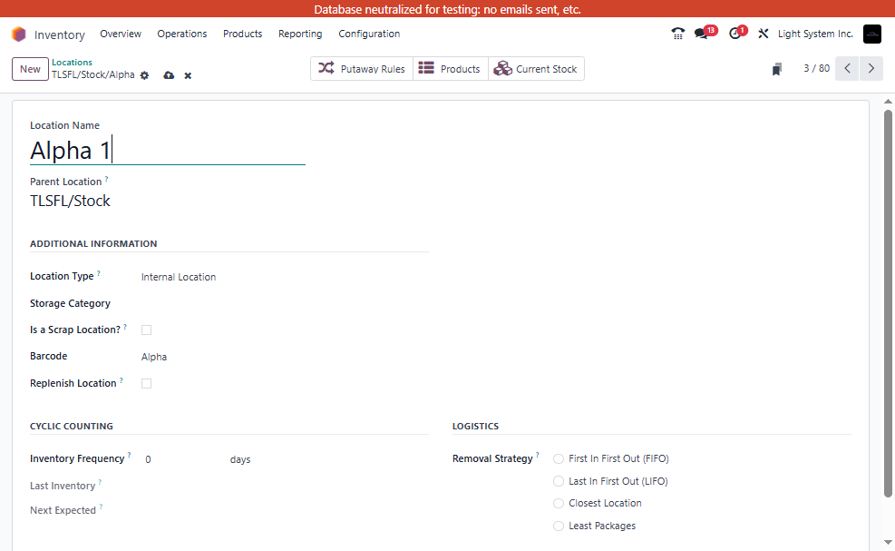Click the Replenish Location help question mark
The width and height of the screenshot is (895, 551).
pyautogui.click(x=121, y=380)
